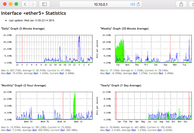The height and width of the screenshot is (133, 194).
Task: Click the Monthly Max In 15.97Mb line
Action: [36, 127]
